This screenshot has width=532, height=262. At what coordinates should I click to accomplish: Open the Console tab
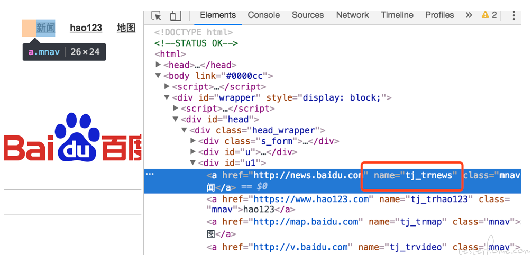pyautogui.click(x=264, y=15)
